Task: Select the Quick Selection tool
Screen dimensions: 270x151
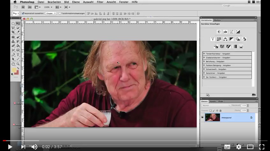Action: click(x=18, y=28)
